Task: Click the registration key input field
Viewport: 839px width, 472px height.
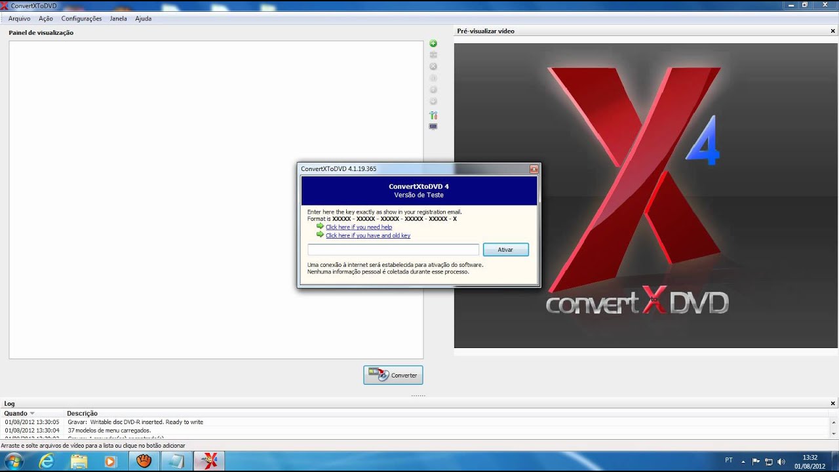Action: click(393, 250)
